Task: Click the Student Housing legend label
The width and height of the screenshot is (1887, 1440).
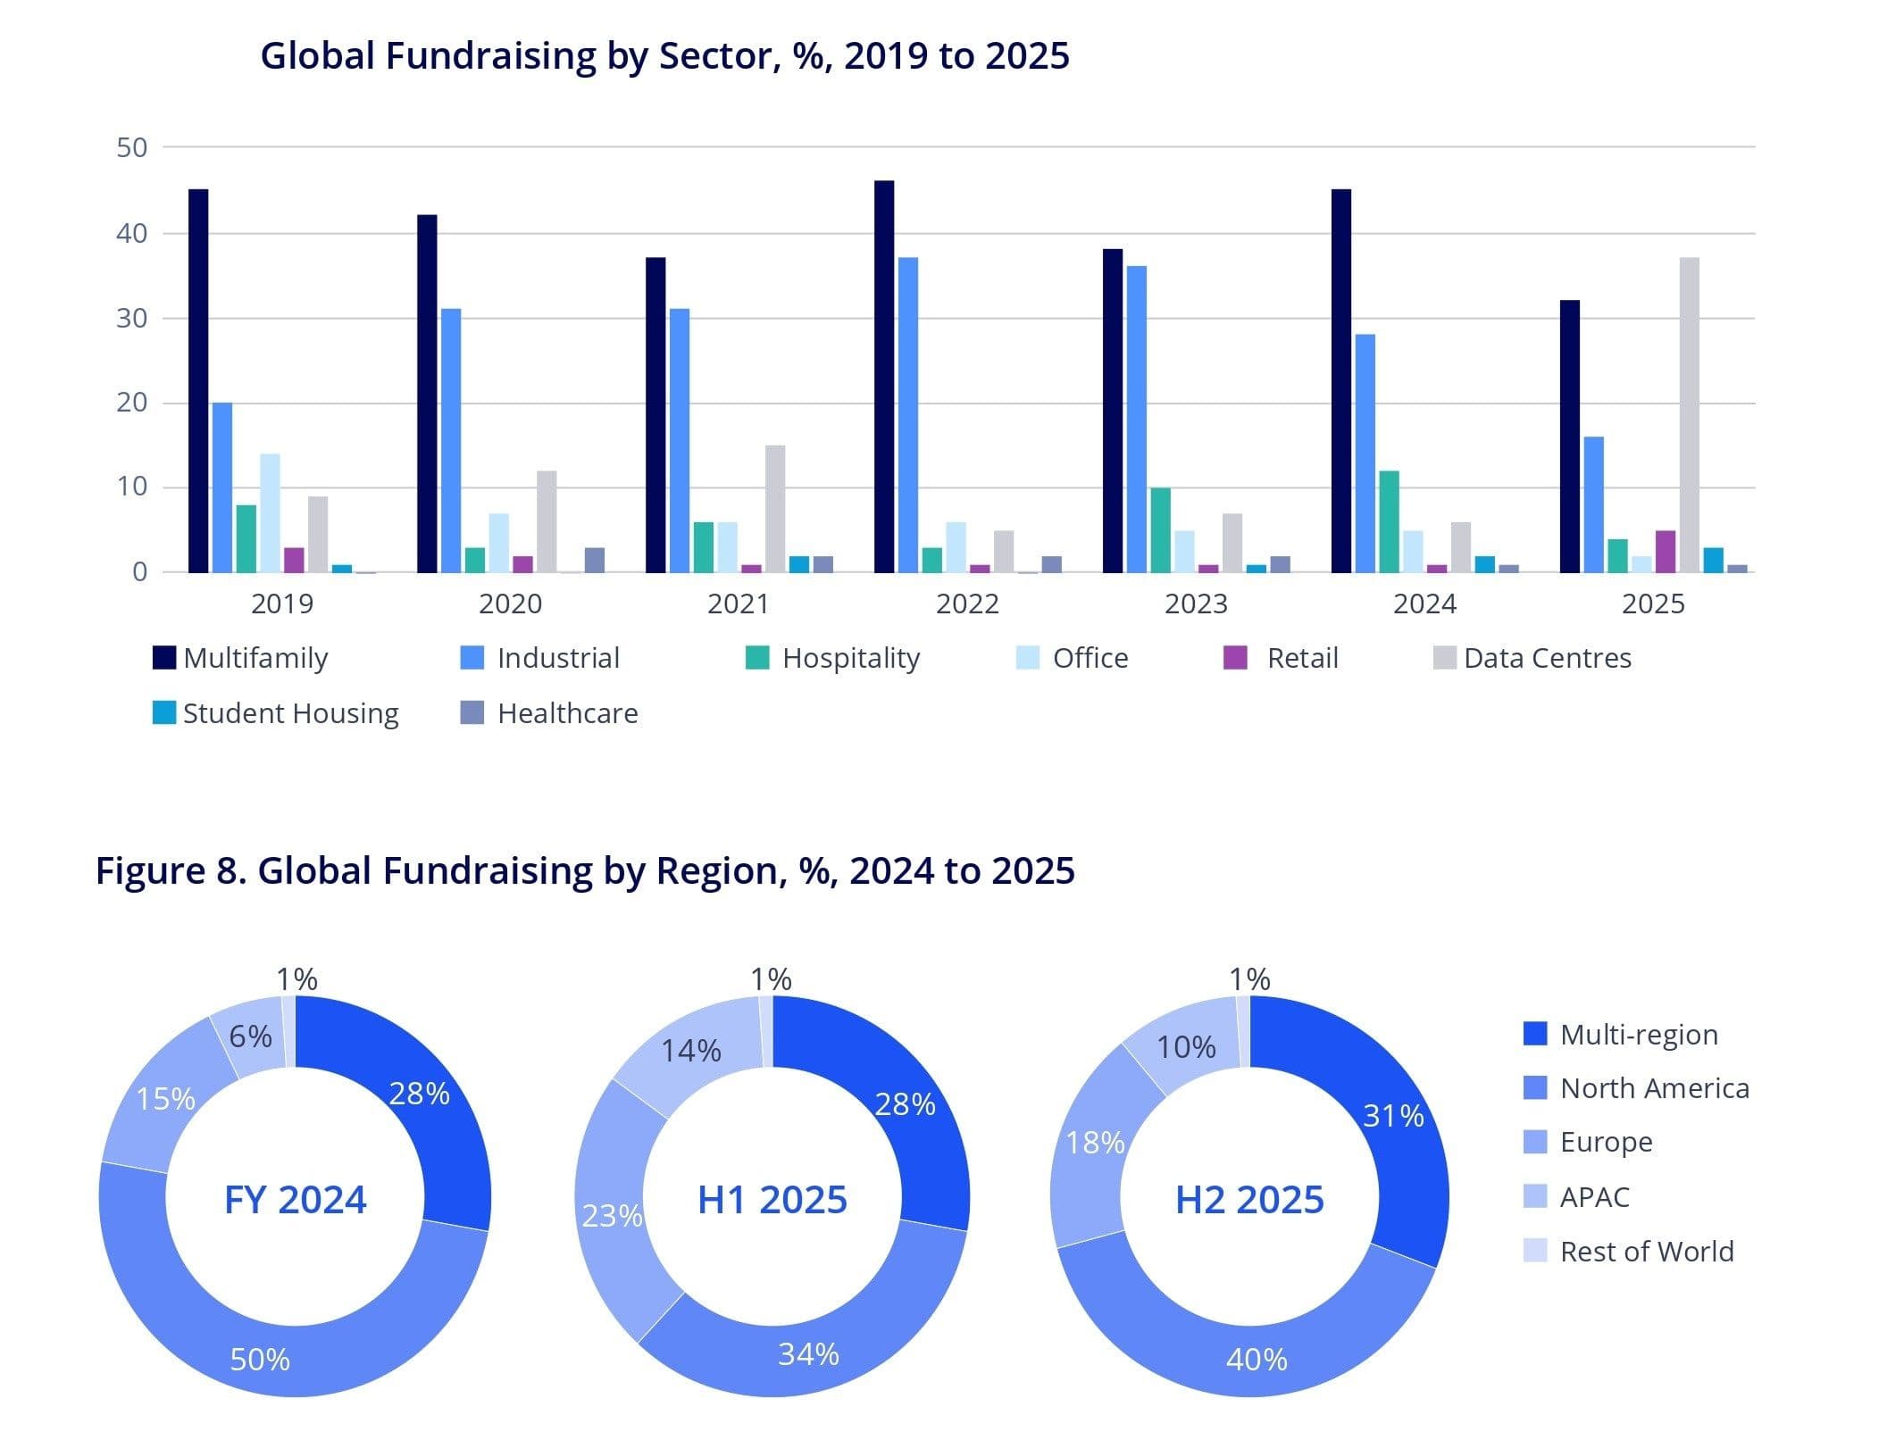Action: pyautogui.click(x=290, y=713)
